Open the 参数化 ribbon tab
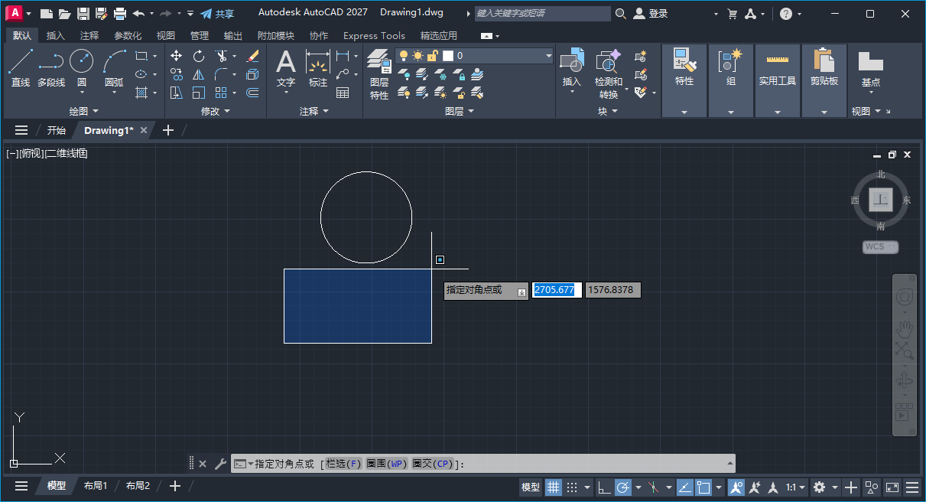The image size is (926, 502). [x=128, y=35]
